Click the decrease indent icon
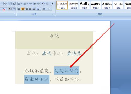The width and height of the screenshot is (131, 94). [35, 4]
